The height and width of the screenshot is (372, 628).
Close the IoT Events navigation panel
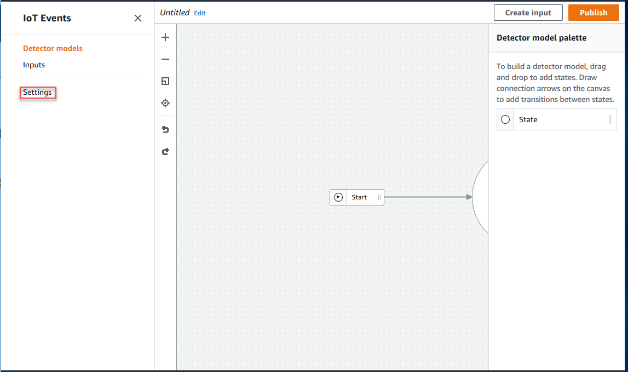pos(138,18)
